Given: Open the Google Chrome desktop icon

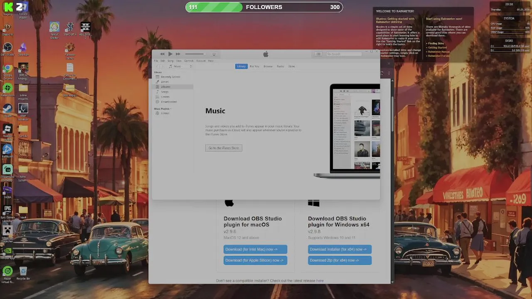Looking at the screenshot, I should pyautogui.click(x=7, y=71).
